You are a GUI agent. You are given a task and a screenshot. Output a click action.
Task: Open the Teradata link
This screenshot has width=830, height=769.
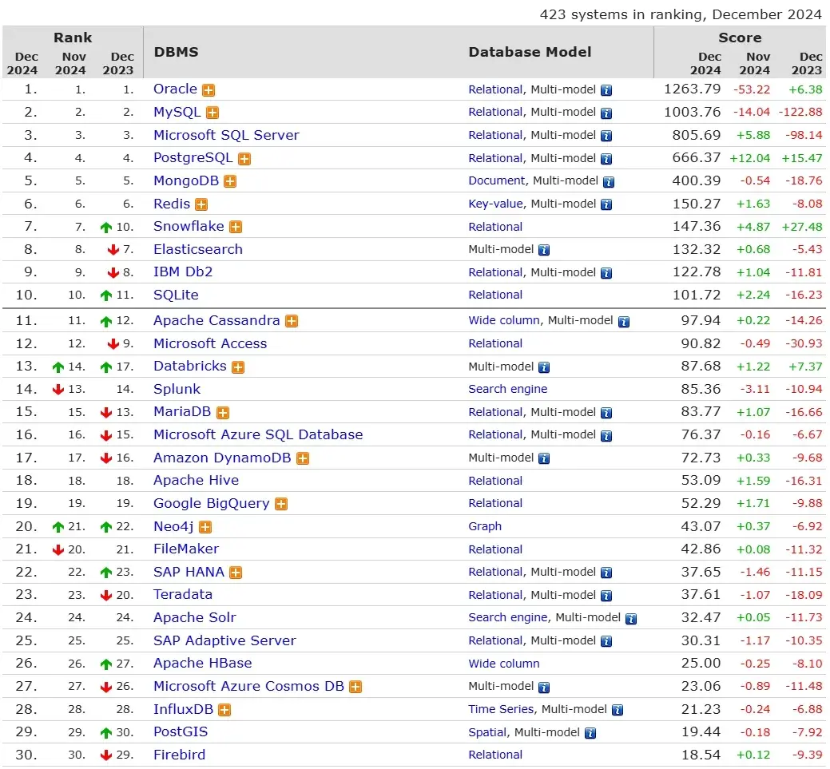[x=183, y=594]
